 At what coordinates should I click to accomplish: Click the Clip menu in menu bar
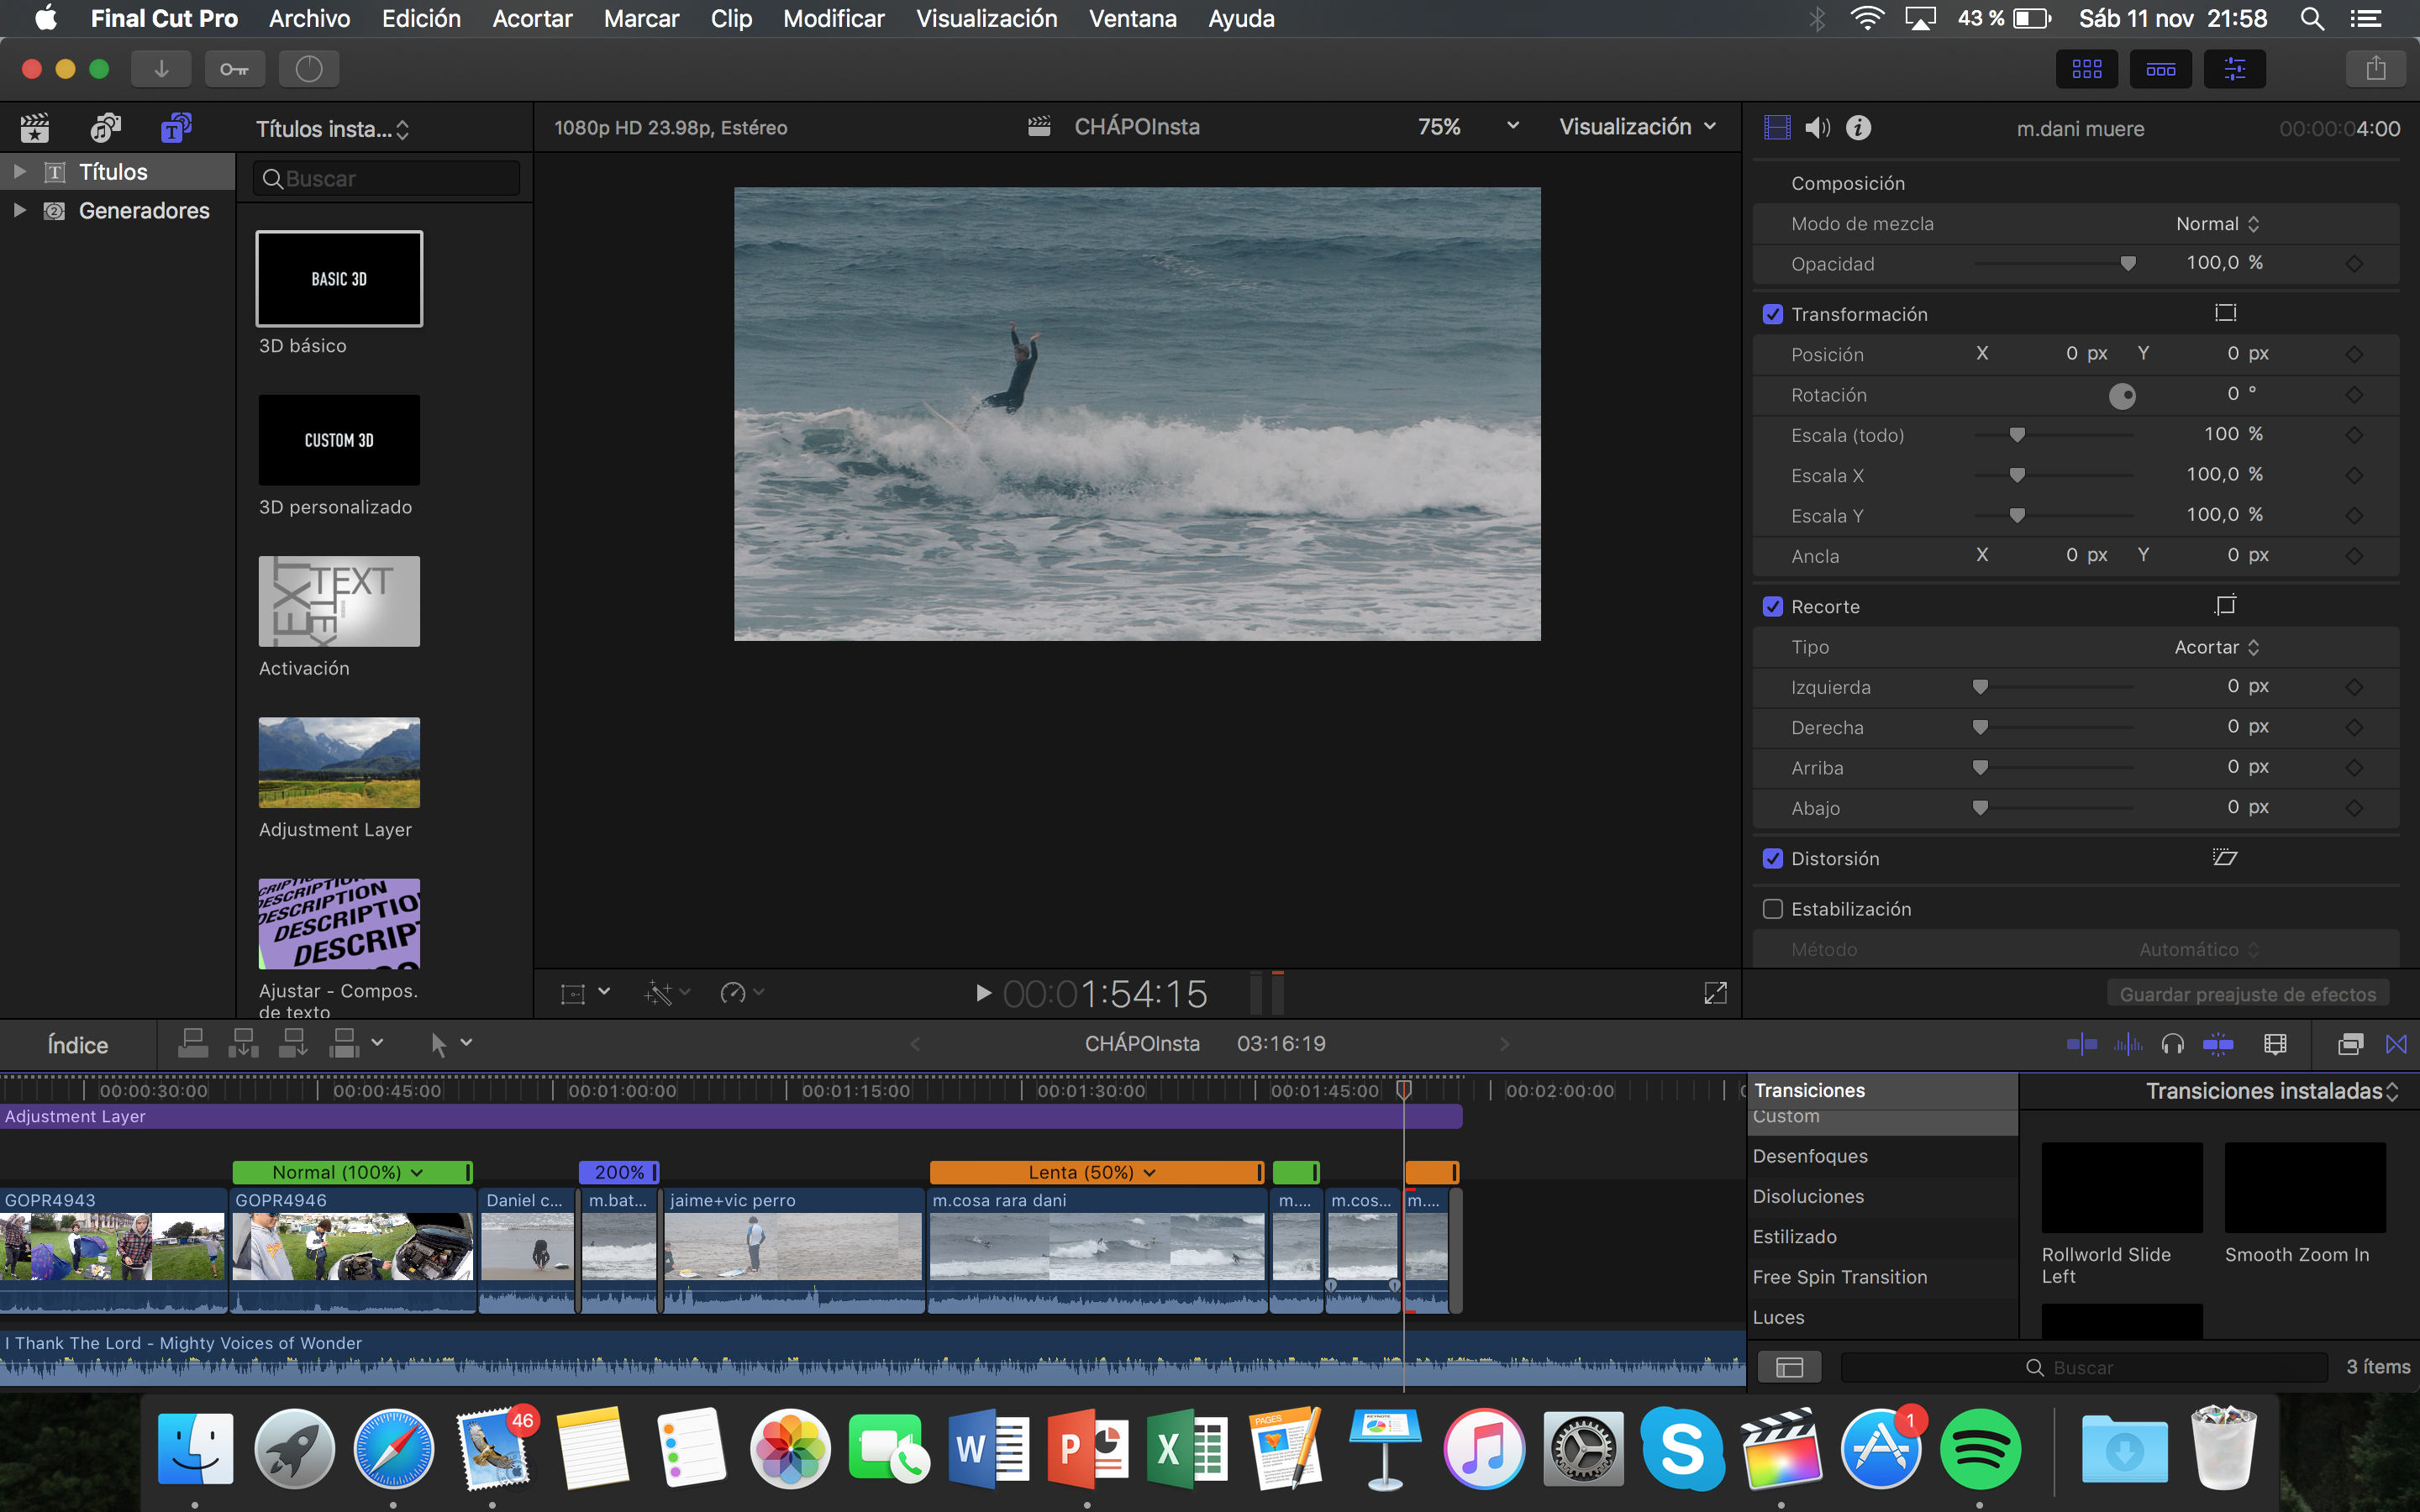point(730,19)
